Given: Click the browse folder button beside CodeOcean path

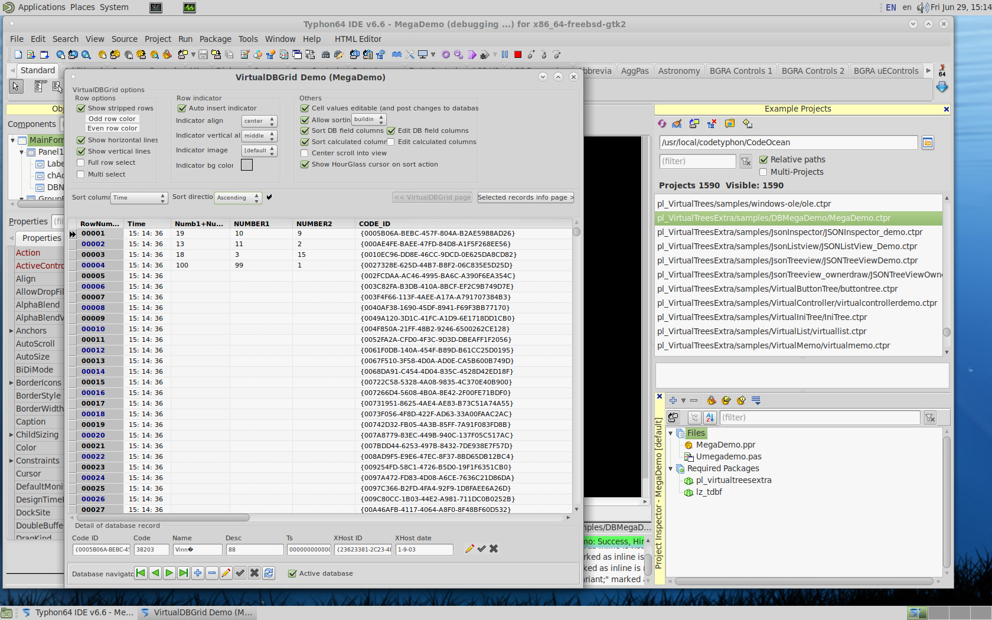Looking at the screenshot, I should click(x=928, y=142).
